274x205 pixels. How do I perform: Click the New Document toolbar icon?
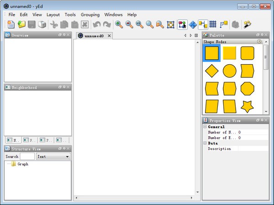click(x=11, y=25)
